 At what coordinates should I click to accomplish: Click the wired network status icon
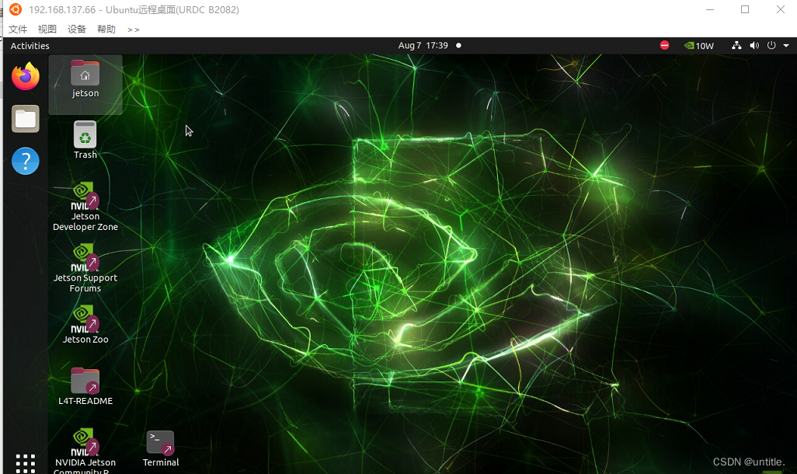(736, 45)
